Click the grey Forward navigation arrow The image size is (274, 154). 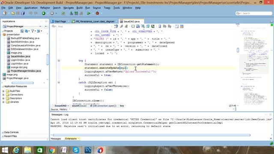click(x=52, y=13)
